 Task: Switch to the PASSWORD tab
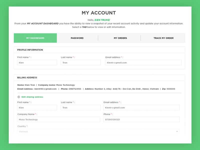[77, 38]
